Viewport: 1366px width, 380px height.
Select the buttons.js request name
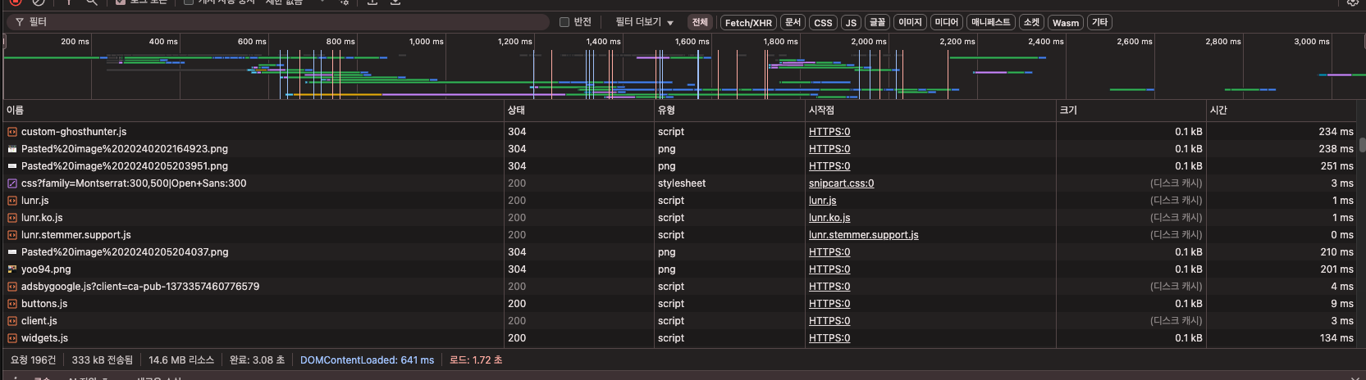coord(44,304)
